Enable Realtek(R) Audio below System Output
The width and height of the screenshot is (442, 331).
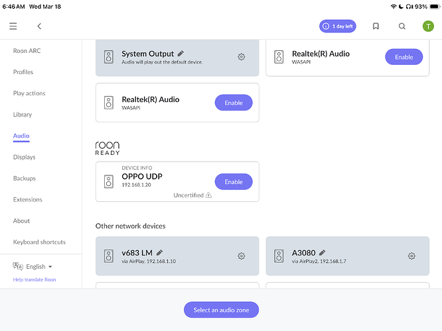[x=234, y=103]
